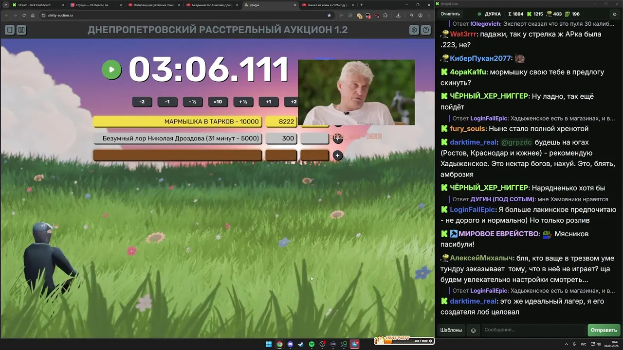This screenshot has height=350, width=623.
Task: Click the empty brown add-amount field
Action: point(314,156)
